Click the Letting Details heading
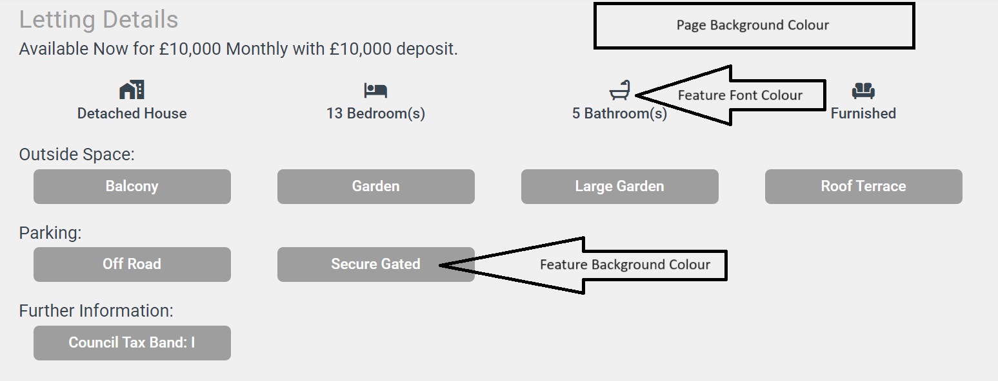 pyautogui.click(x=99, y=20)
